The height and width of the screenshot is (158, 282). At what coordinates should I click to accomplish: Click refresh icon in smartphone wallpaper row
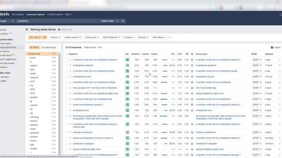pyautogui.click(x=279, y=144)
